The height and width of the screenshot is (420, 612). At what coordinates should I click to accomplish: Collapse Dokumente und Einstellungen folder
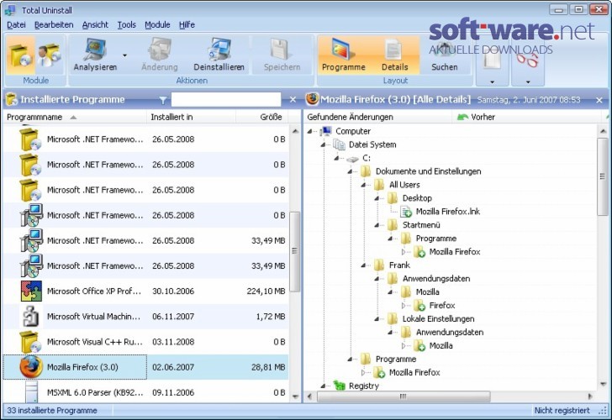coord(350,171)
